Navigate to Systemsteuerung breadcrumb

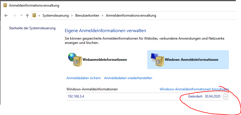[x=56, y=15]
